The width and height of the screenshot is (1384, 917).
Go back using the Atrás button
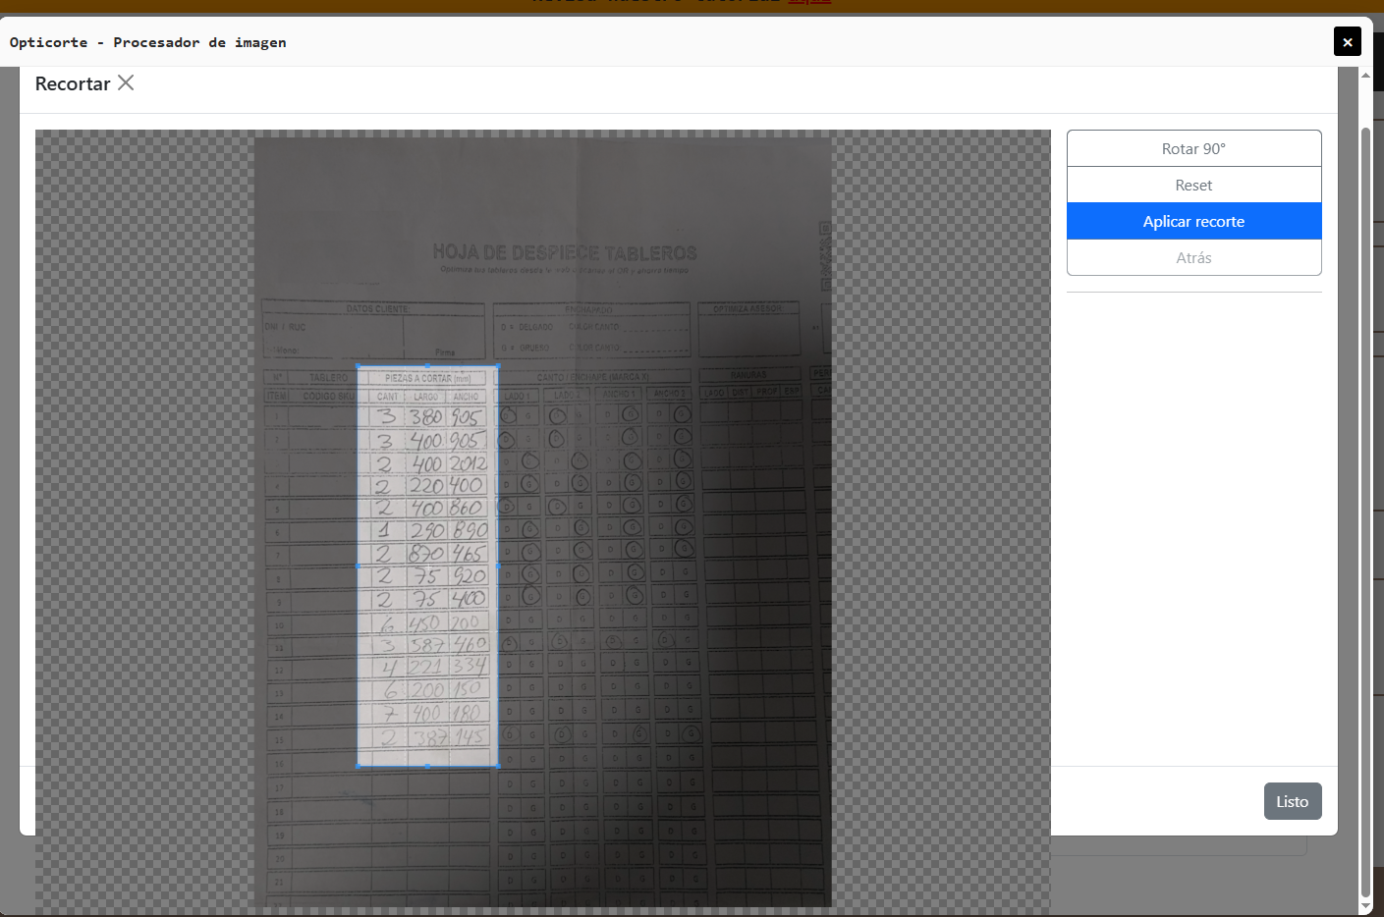[1193, 257]
